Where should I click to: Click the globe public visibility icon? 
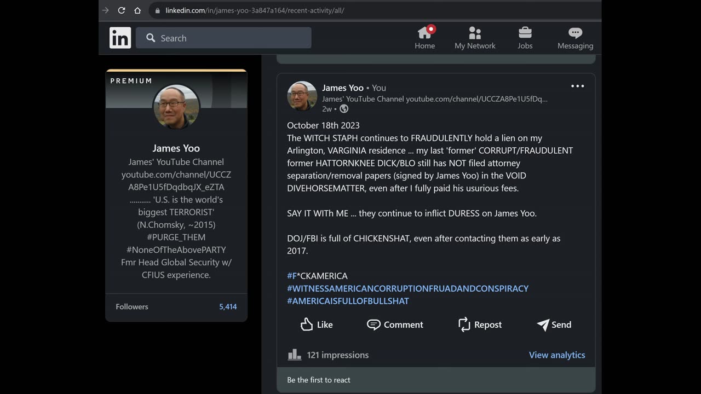point(344,109)
